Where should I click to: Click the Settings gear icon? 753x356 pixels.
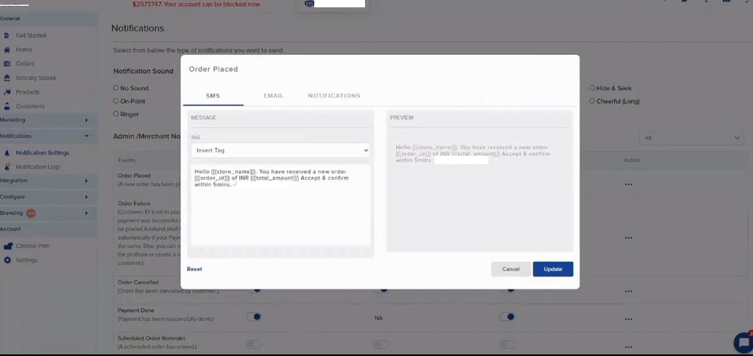tap(7, 260)
